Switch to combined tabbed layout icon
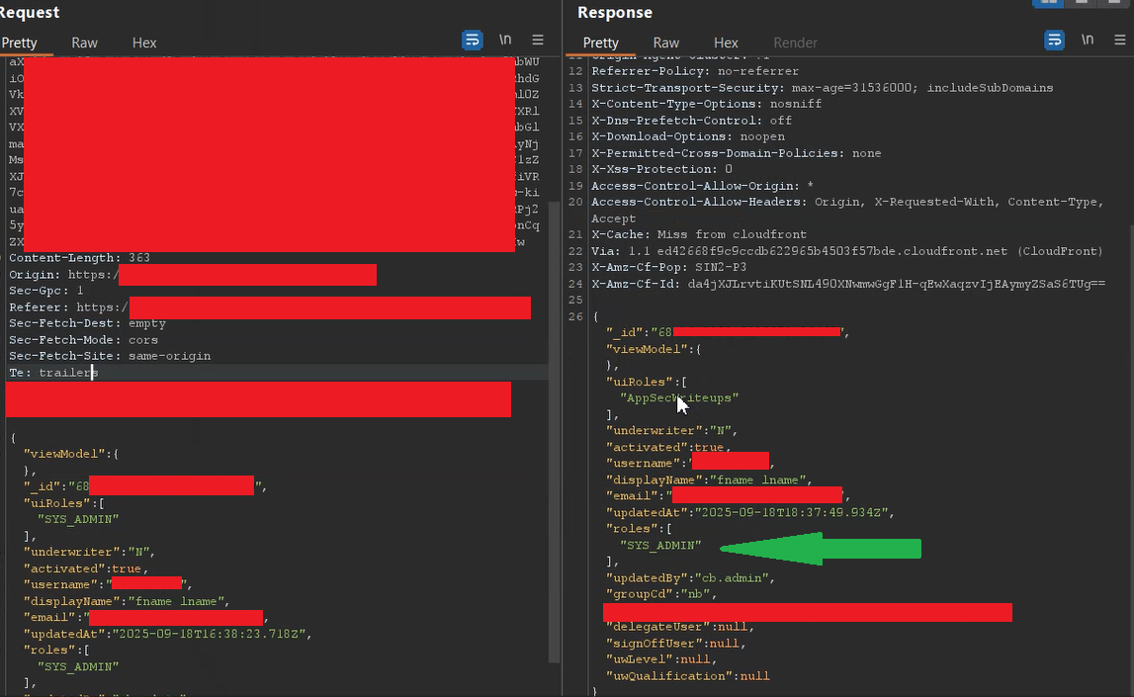1134x697 pixels. [1113, 3]
